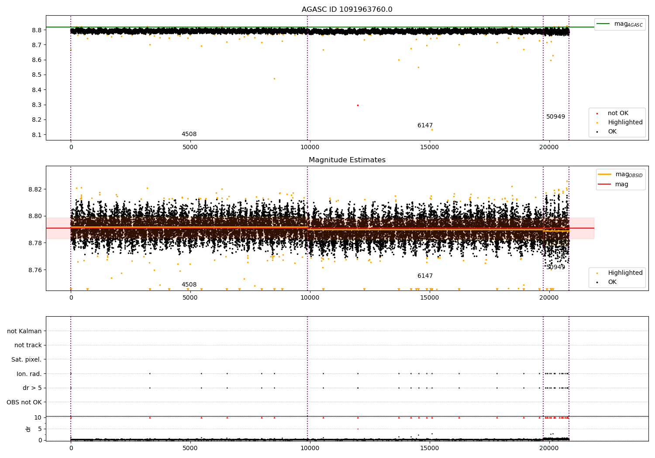This screenshot has width=655, height=458.
Task: Click the "8.82" y-axis tick label
Action: pyautogui.click(x=35, y=189)
